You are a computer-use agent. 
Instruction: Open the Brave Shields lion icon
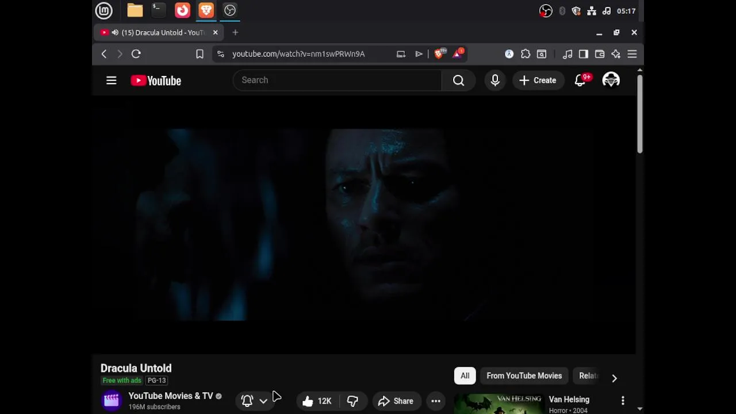pos(440,53)
